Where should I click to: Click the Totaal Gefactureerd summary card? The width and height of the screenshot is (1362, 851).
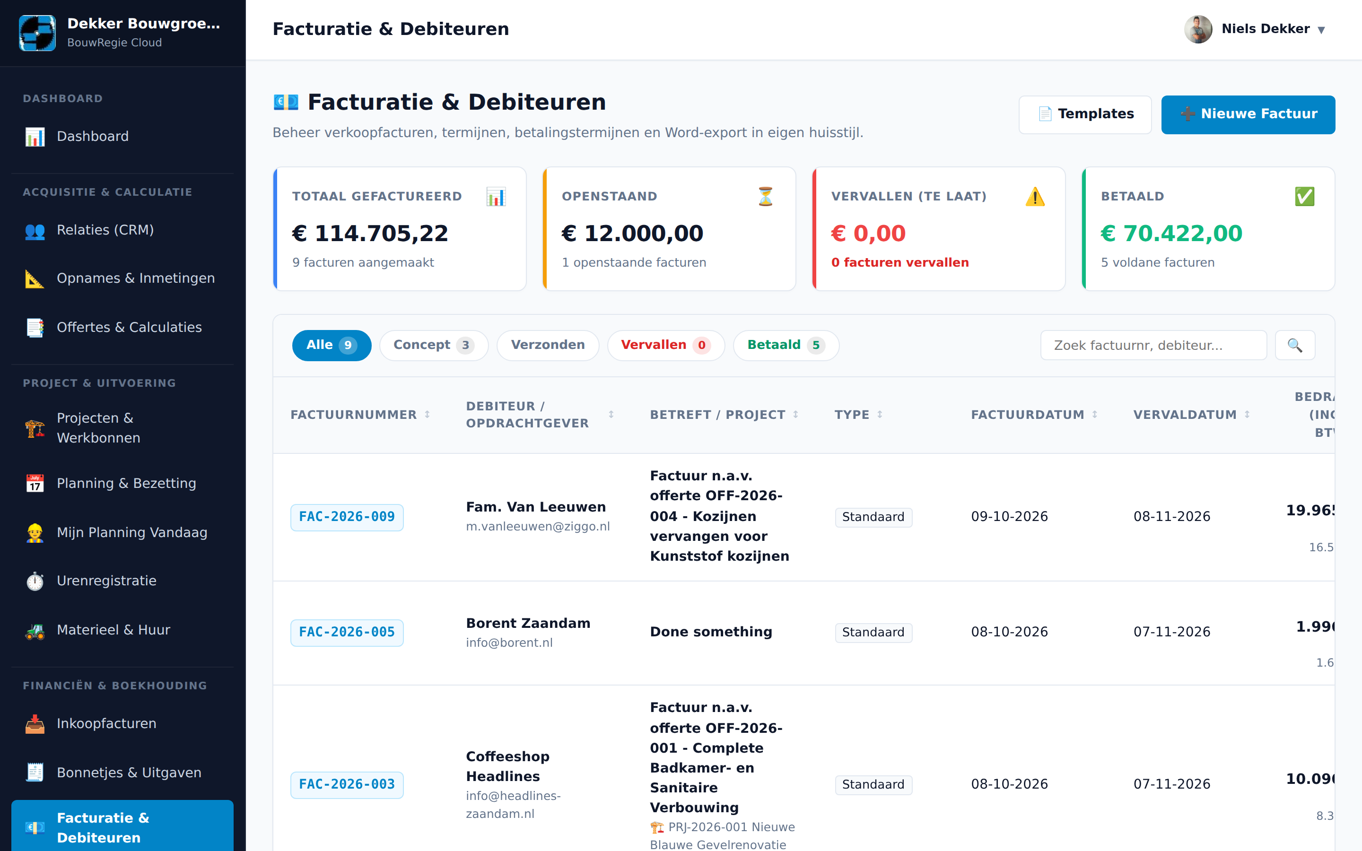(400, 229)
